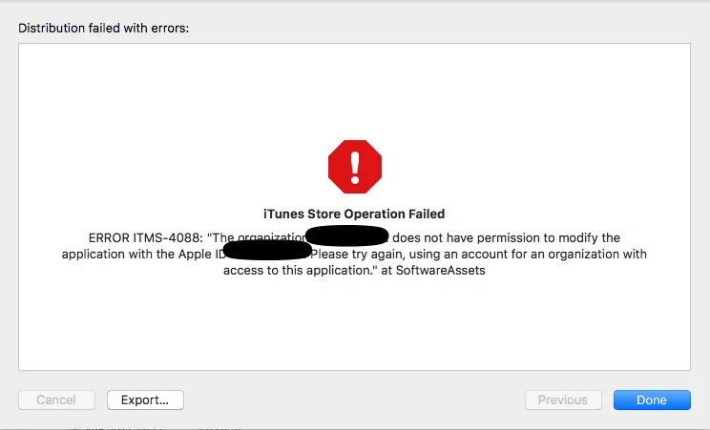Click the 'Distribution failed with errors:' label

point(103,28)
